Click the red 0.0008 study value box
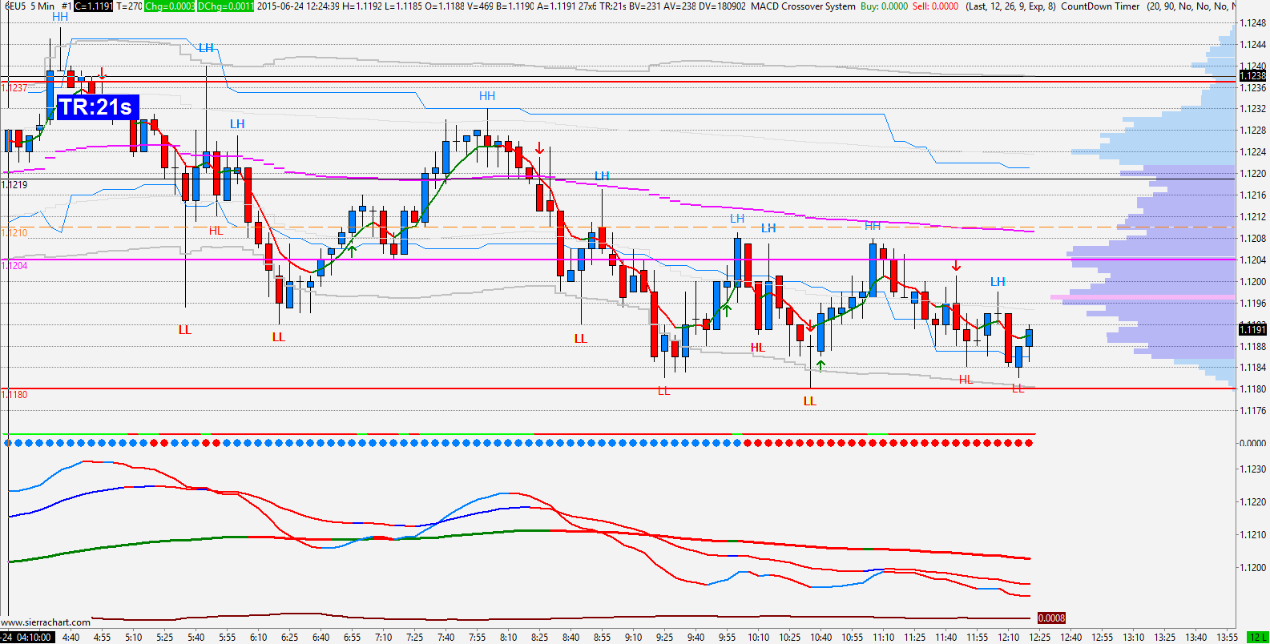 point(1051,618)
